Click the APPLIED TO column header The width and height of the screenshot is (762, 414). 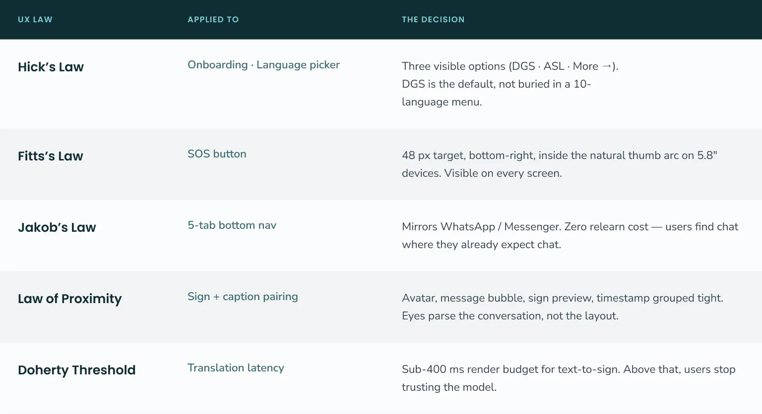213,20
